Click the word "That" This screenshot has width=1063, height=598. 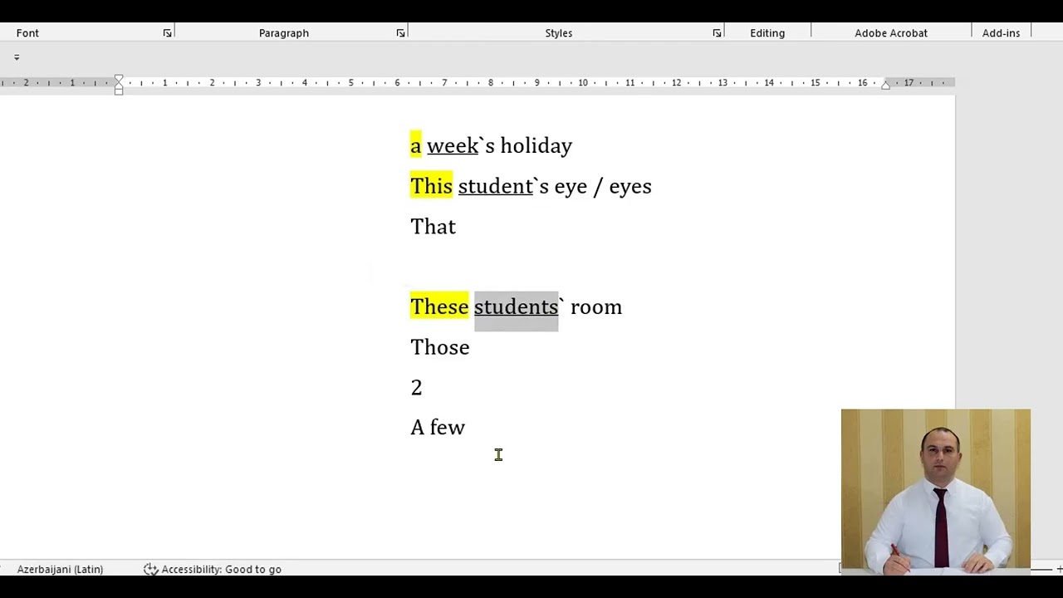coord(433,227)
